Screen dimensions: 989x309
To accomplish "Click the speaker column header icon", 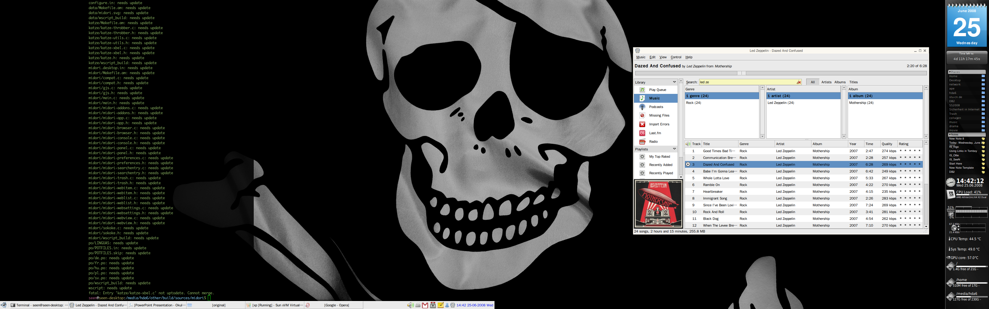I will click(688, 144).
